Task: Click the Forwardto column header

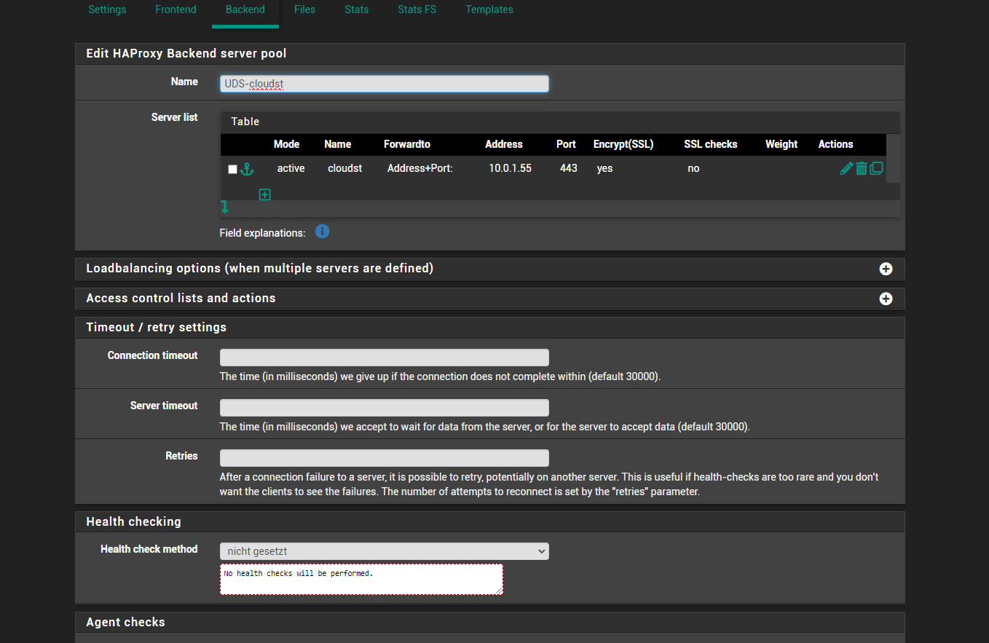Action: pos(407,144)
